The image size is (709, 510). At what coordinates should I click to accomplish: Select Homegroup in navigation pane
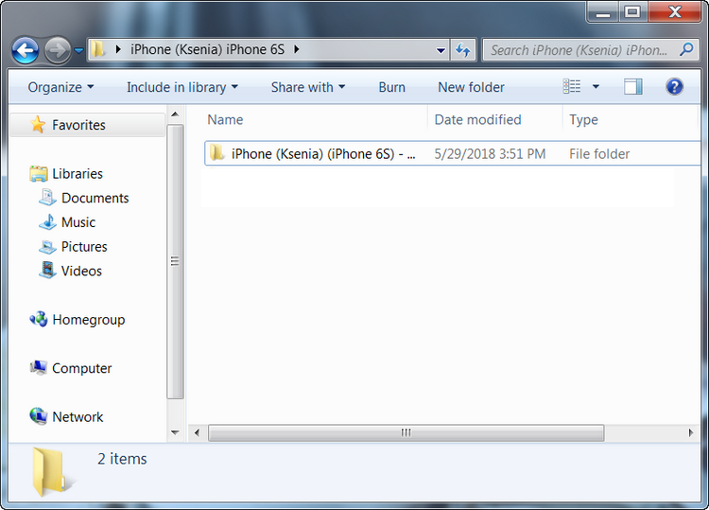[x=89, y=320]
